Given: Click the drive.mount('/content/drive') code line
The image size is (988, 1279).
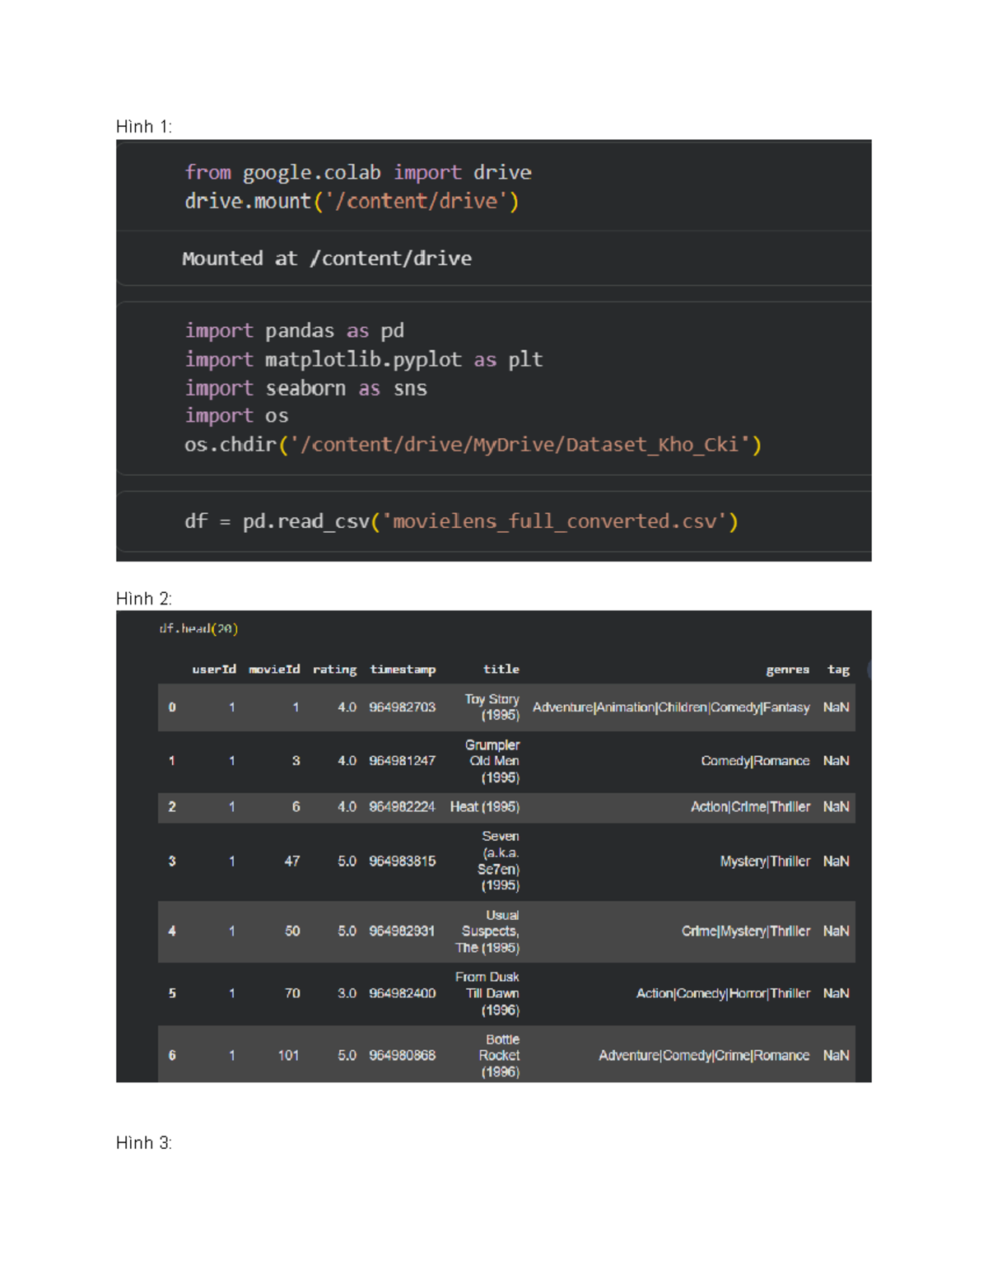Looking at the screenshot, I should coord(352,202).
